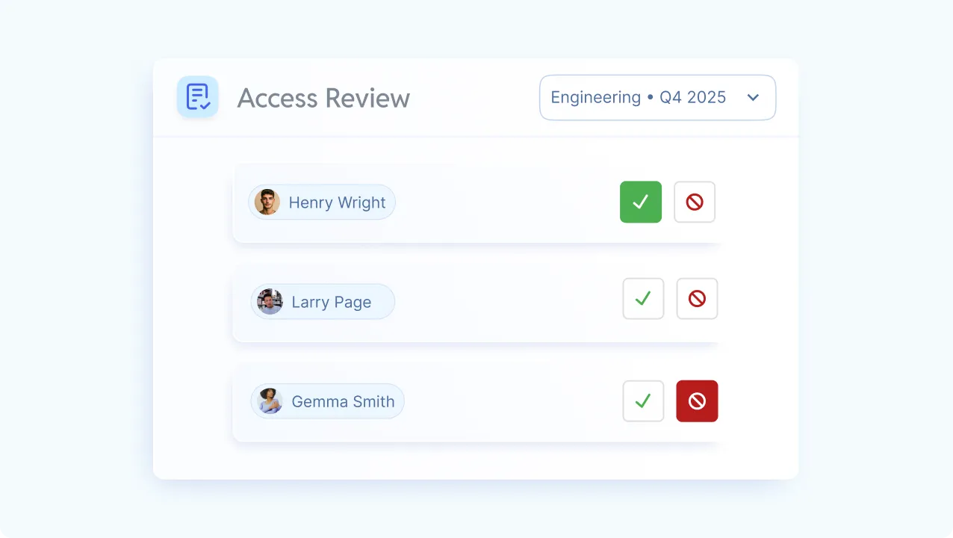Open the Engineering Q4 2025 dropdown

pos(657,97)
